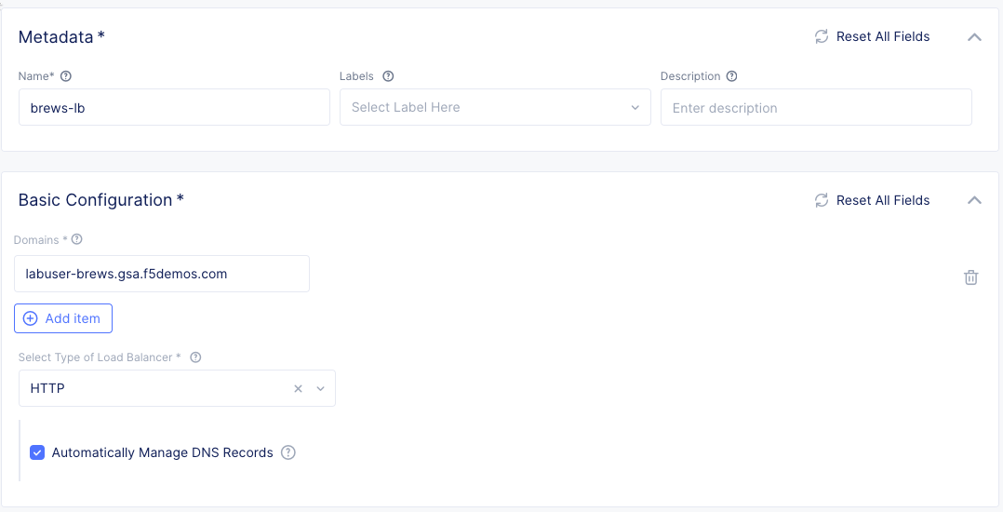Click the Automatically Manage DNS Records label

(162, 452)
